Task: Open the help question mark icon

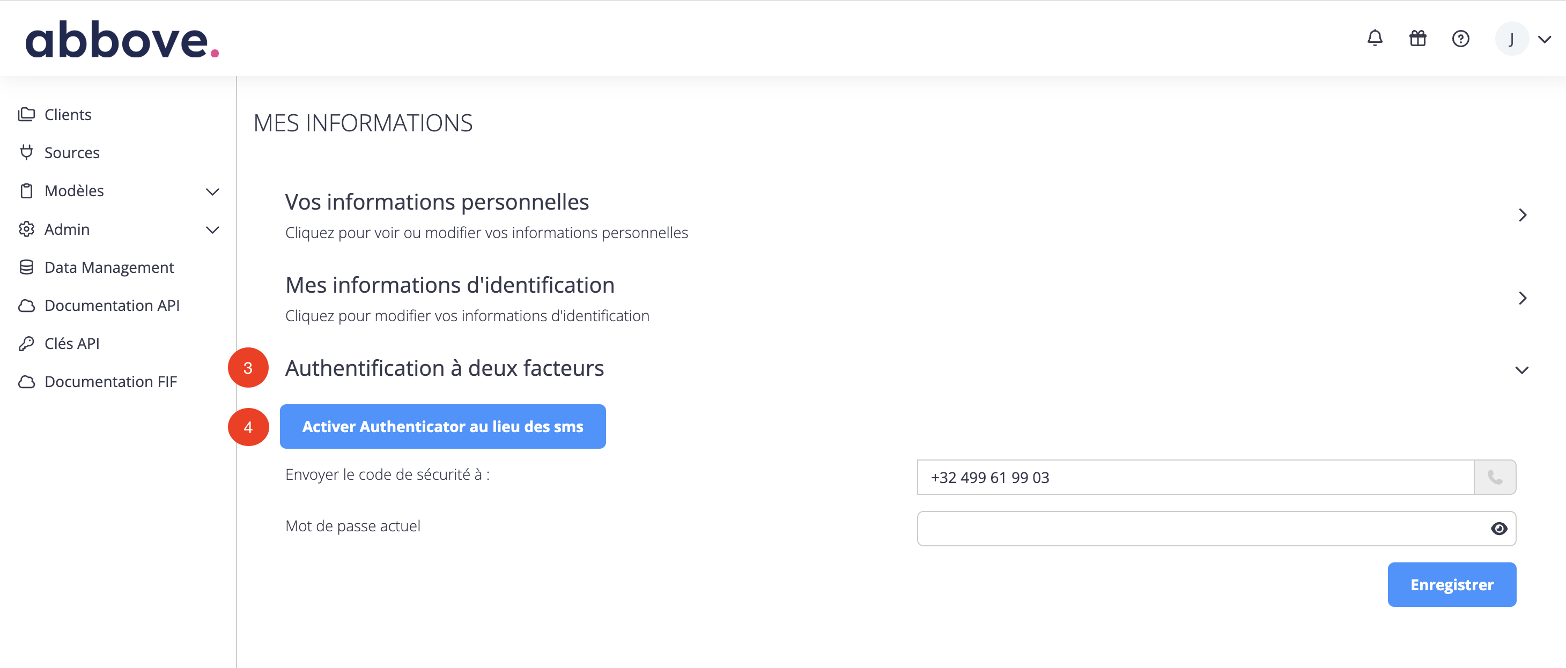Action: 1460,39
